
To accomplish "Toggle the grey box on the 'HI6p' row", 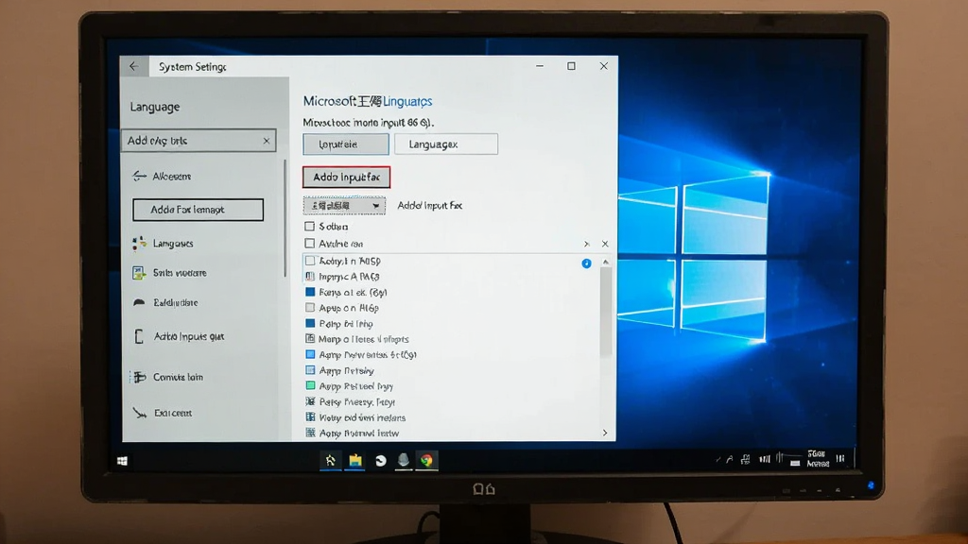I will [310, 307].
